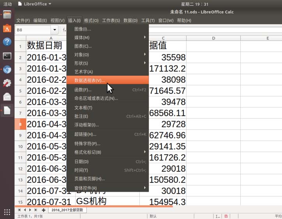The width and height of the screenshot is (282, 219).
Task: Switch to the 2016_2017全部贷款 sheet tab
Action: (67, 210)
